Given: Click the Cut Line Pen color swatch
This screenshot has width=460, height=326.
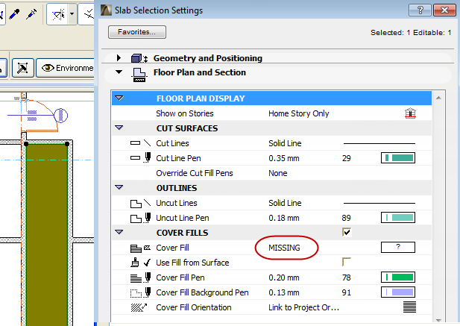Looking at the screenshot, I should pyautogui.click(x=398, y=157).
